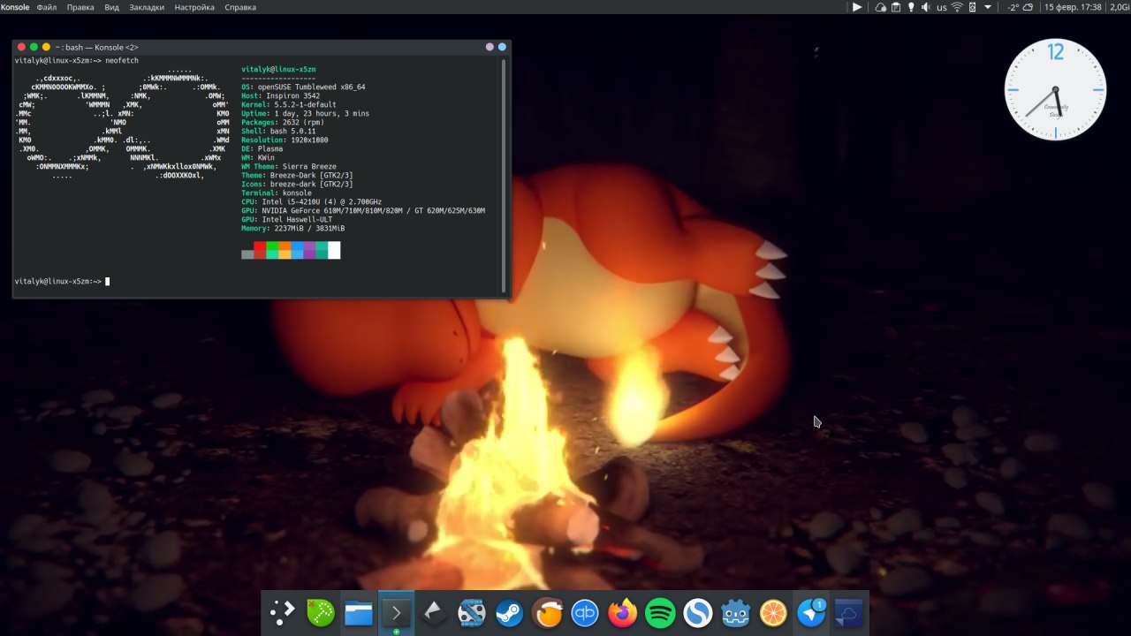Image resolution: width=1131 pixels, height=636 pixels.
Task: Click the gray block in neofetch palette
Action: pos(247,254)
